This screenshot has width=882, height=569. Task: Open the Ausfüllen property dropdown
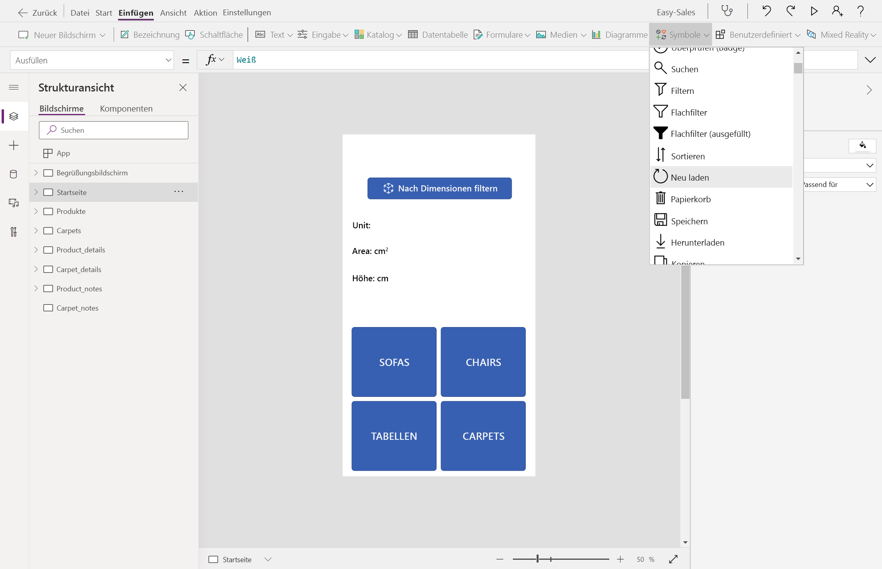click(92, 60)
